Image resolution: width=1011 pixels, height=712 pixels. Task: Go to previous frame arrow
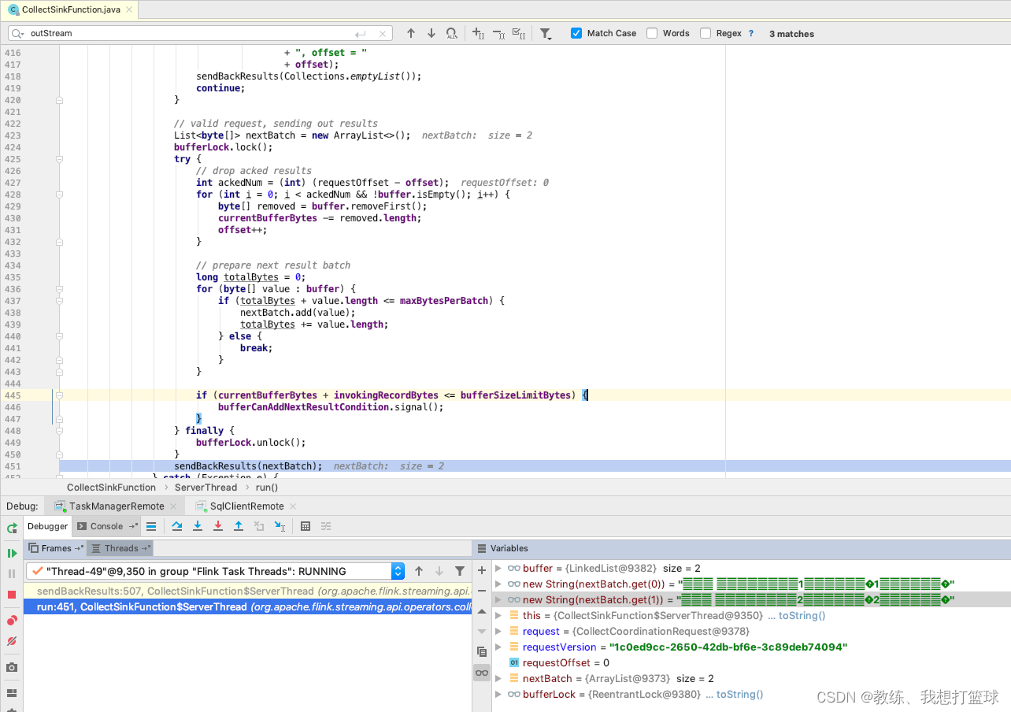click(419, 571)
